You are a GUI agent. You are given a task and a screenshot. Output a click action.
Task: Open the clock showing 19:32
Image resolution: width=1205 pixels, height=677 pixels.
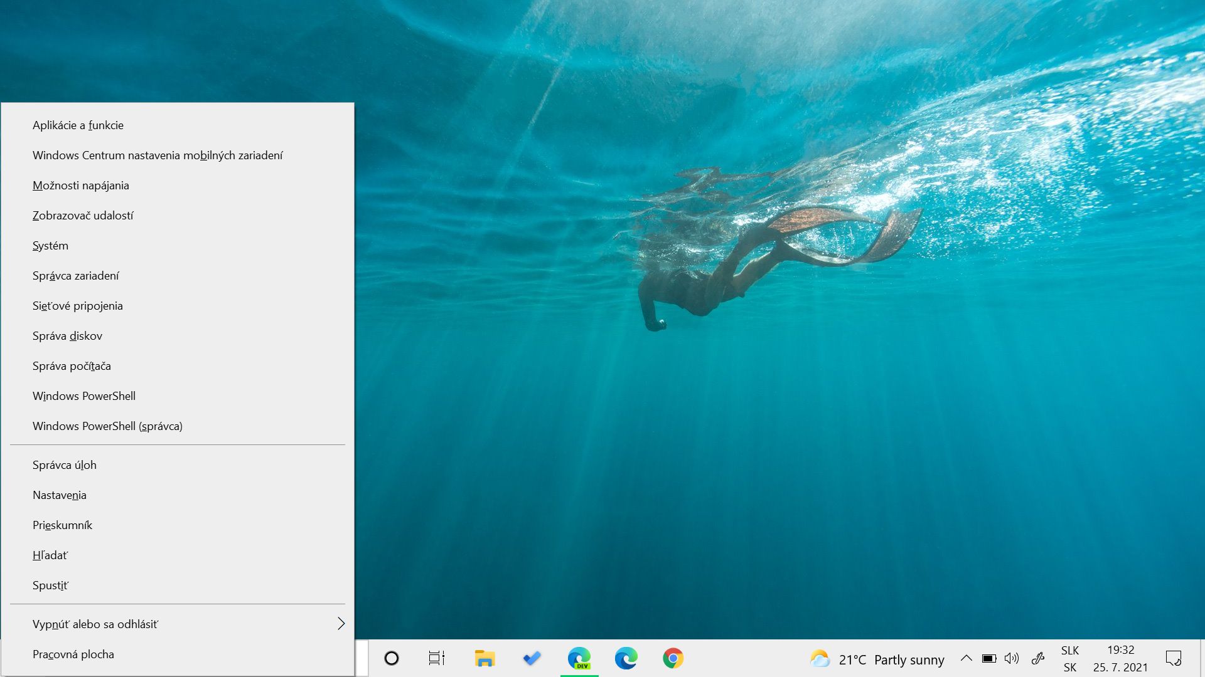1121,659
